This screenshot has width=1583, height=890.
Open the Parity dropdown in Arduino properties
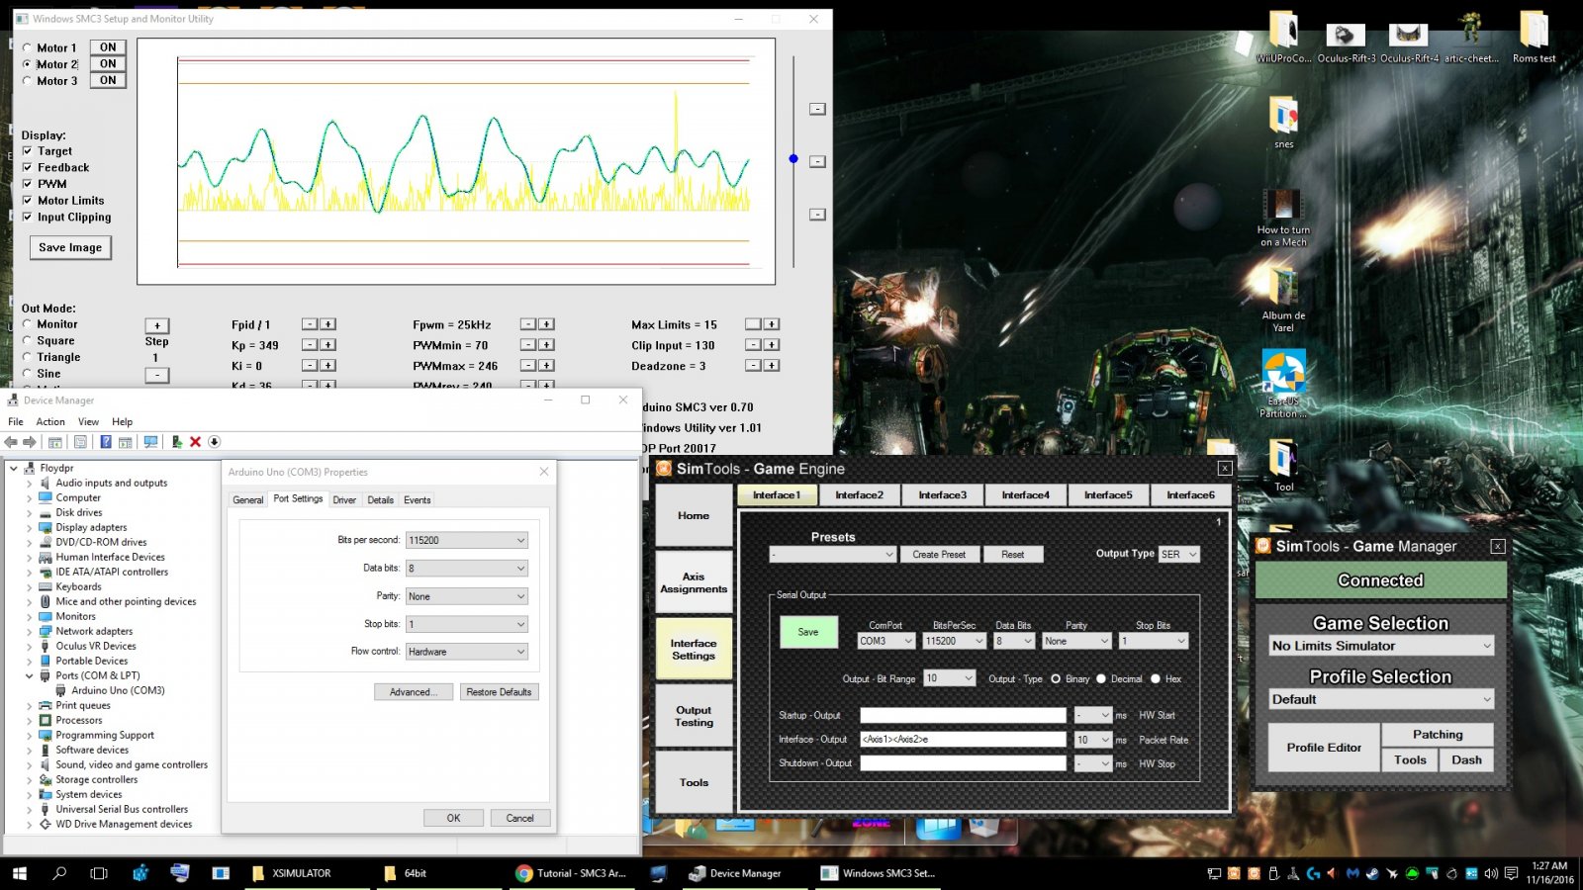[467, 596]
